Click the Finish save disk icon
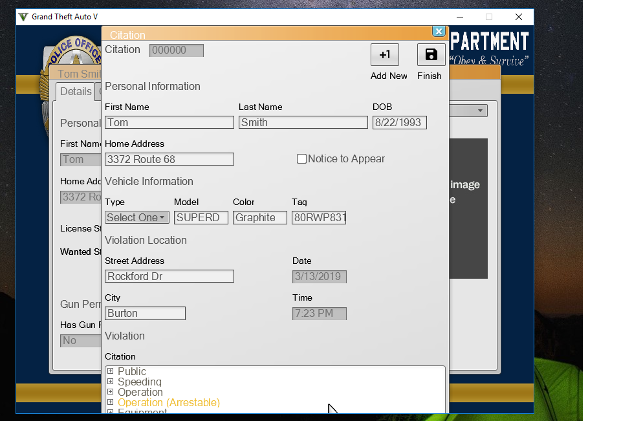 (431, 55)
